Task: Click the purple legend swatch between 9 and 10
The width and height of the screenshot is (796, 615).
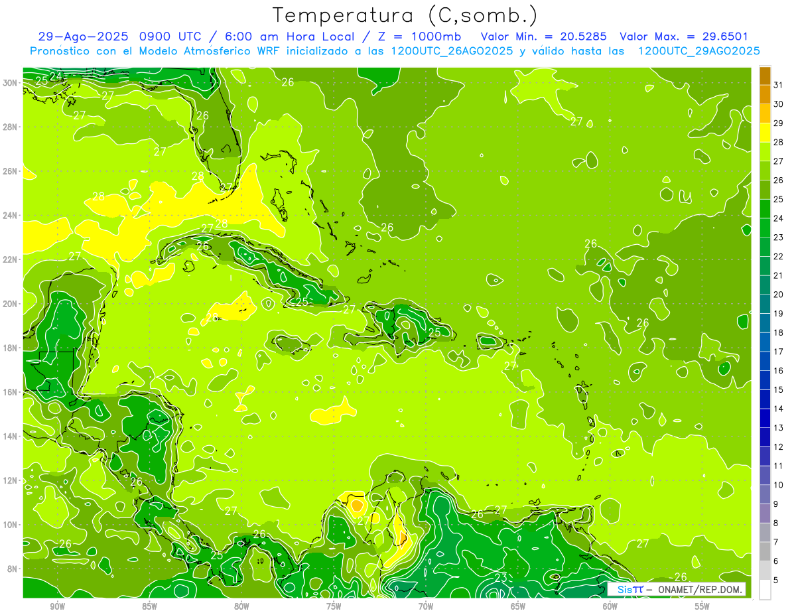Action: [765, 494]
